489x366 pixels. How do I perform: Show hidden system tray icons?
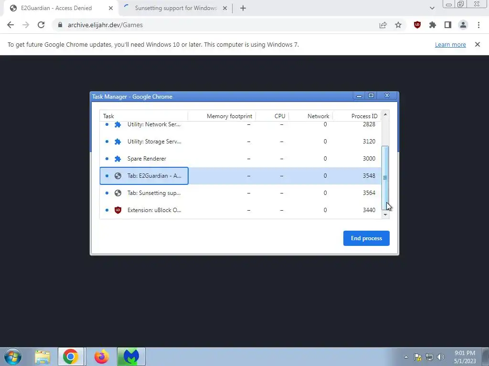pos(406,357)
